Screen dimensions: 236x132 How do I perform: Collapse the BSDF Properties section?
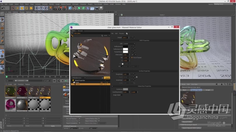112,41
